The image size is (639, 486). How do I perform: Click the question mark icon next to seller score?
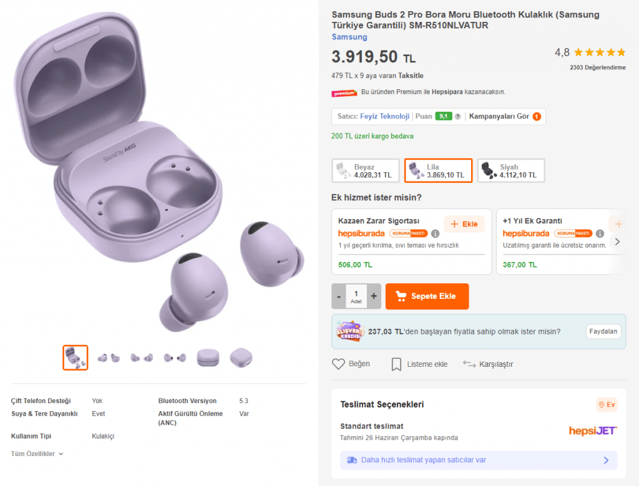click(457, 117)
